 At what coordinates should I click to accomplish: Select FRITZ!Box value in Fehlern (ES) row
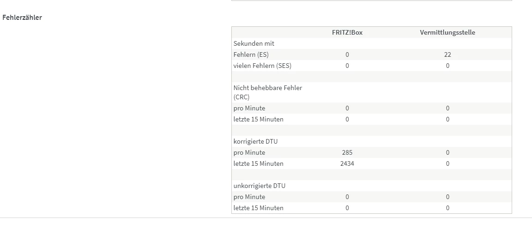pos(347,54)
